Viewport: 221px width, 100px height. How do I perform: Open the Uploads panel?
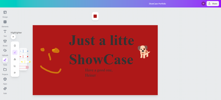click(5, 52)
